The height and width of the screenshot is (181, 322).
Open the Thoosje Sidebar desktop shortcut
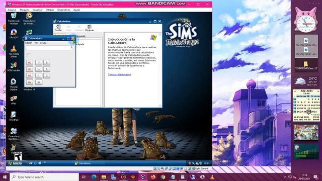click(14, 84)
